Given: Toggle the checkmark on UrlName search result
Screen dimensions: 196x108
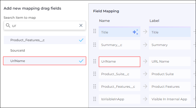Looking at the screenshot, I should 81,61.
